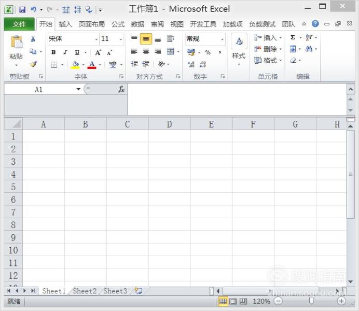Toggle Italic formatting
Image resolution: width=359 pixels, height=311 pixels.
point(65,52)
